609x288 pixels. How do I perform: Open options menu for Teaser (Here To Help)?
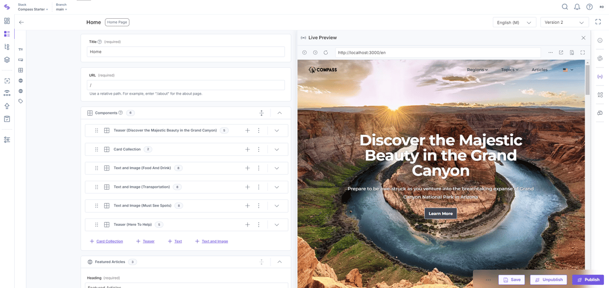click(259, 225)
